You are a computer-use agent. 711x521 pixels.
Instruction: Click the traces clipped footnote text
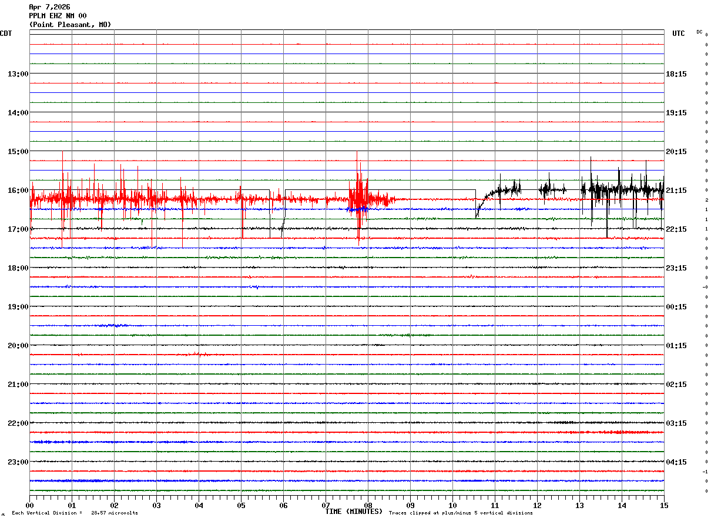click(x=461, y=513)
